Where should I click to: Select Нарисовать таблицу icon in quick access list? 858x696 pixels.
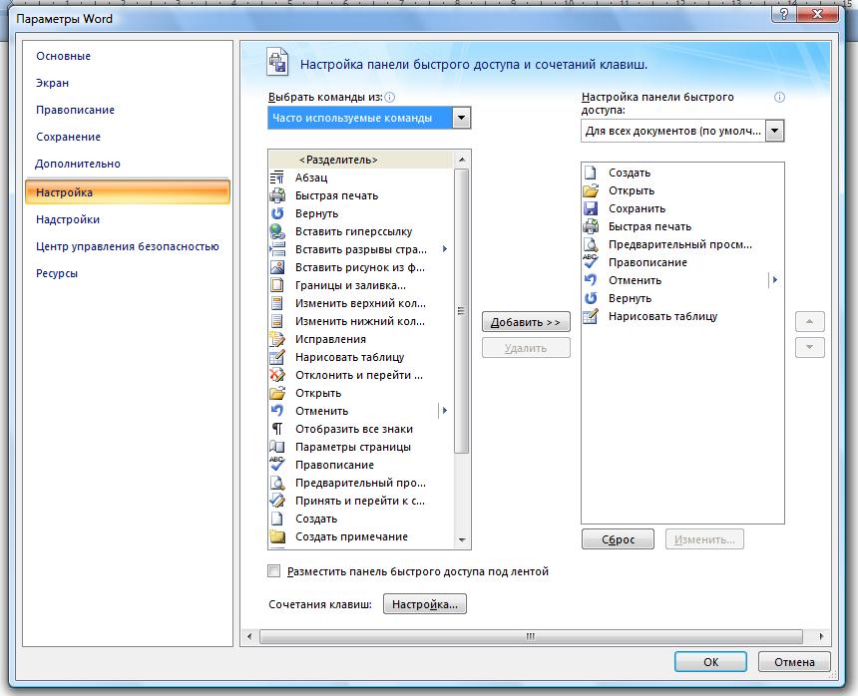[x=591, y=316]
